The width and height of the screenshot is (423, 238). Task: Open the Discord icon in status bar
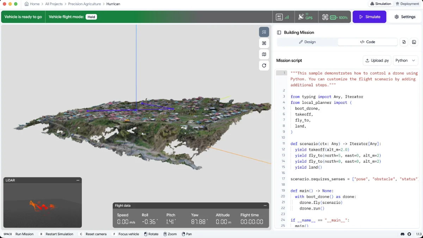tap(403, 234)
